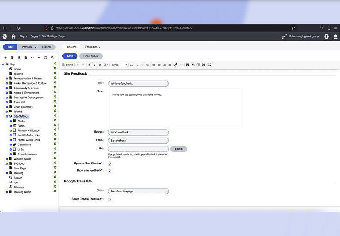Viewport: 340px width, 236px height.
Task: Click into the Url input field
Action: (138, 149)
